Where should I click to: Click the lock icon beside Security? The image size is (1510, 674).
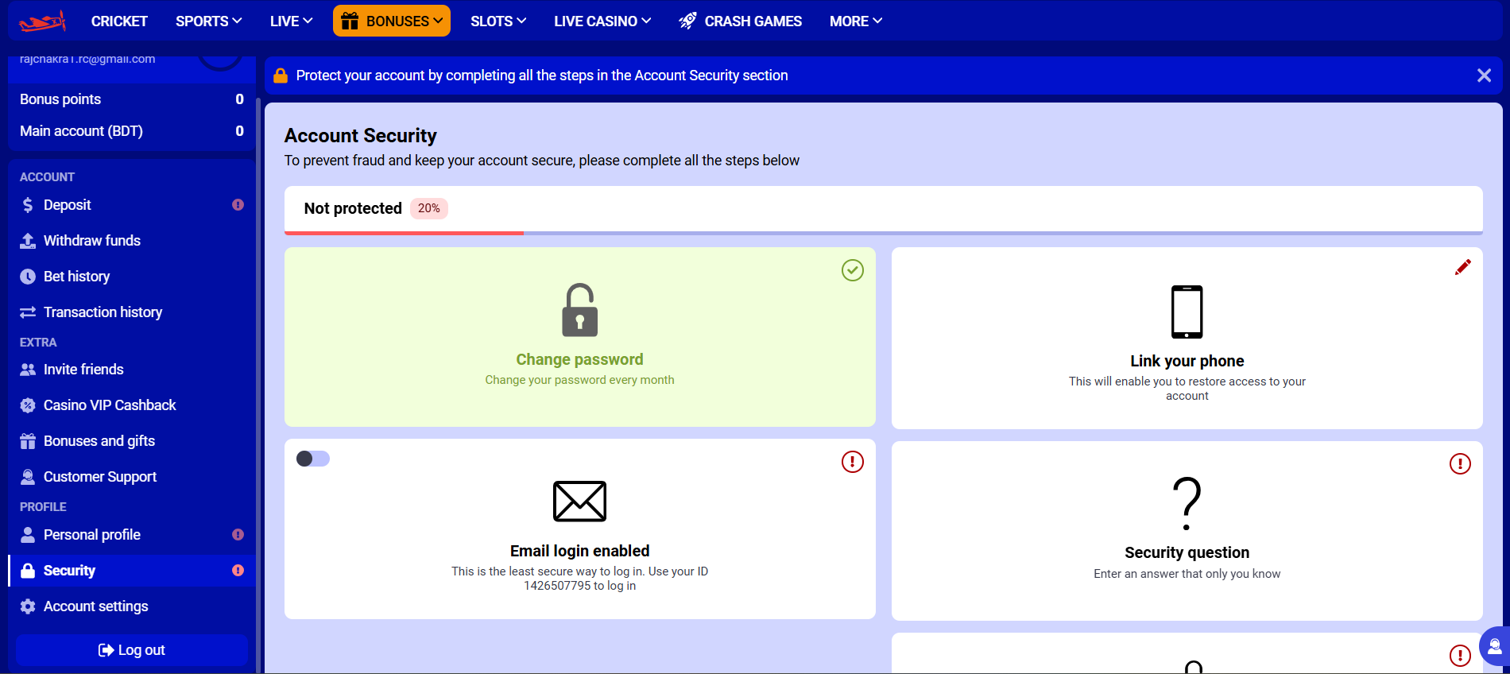(x=28, y=571)
